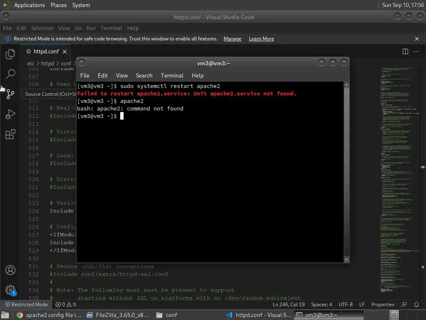Open the Extensions view icon

click(x=10, y=134)
